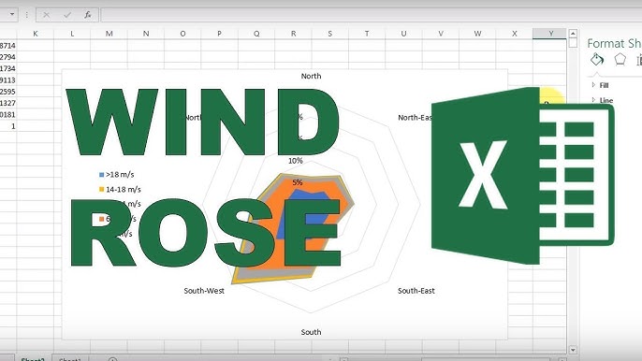Viewport: 642px width, 361px height.
Task: Click the formula bar Enter checkmark icon
Action: tap(67, 15)
